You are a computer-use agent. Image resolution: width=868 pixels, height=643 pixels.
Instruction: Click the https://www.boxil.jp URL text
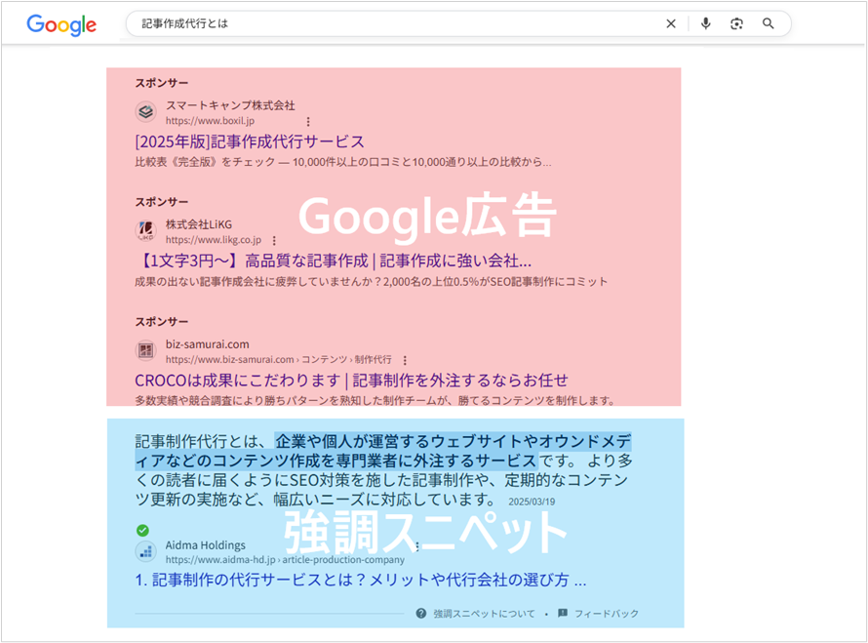[210, 121]
